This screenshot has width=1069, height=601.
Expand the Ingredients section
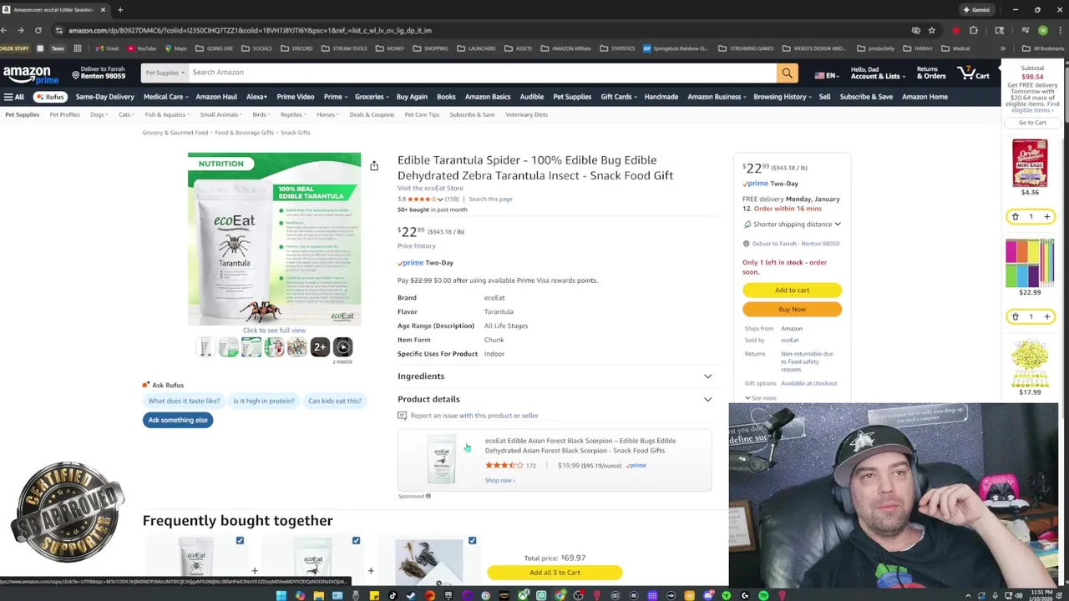tap(555, 376)
